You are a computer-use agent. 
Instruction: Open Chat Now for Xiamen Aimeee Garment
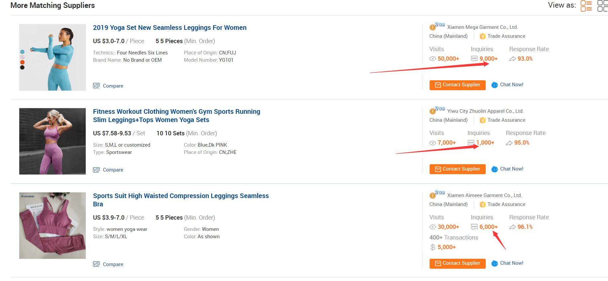507,263
